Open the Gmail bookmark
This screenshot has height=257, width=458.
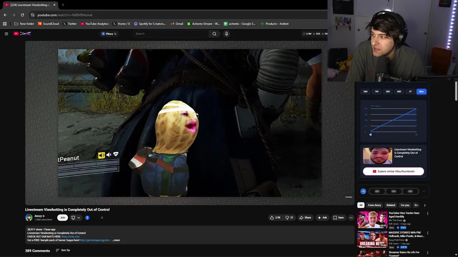[177, 24]
